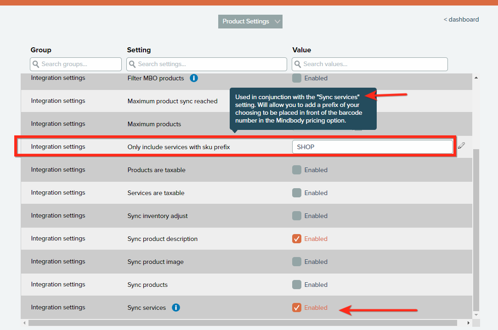Viewport: 498px width, 330px height.
Task: Open the Product Settings dropdown
Action: [250, 22]
